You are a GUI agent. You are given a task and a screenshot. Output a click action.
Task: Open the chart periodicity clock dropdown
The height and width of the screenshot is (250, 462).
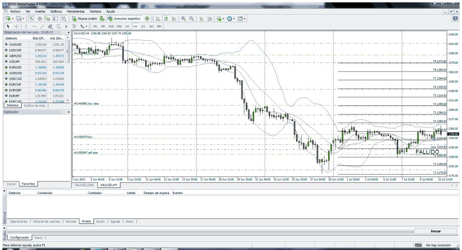coord(231,18)
